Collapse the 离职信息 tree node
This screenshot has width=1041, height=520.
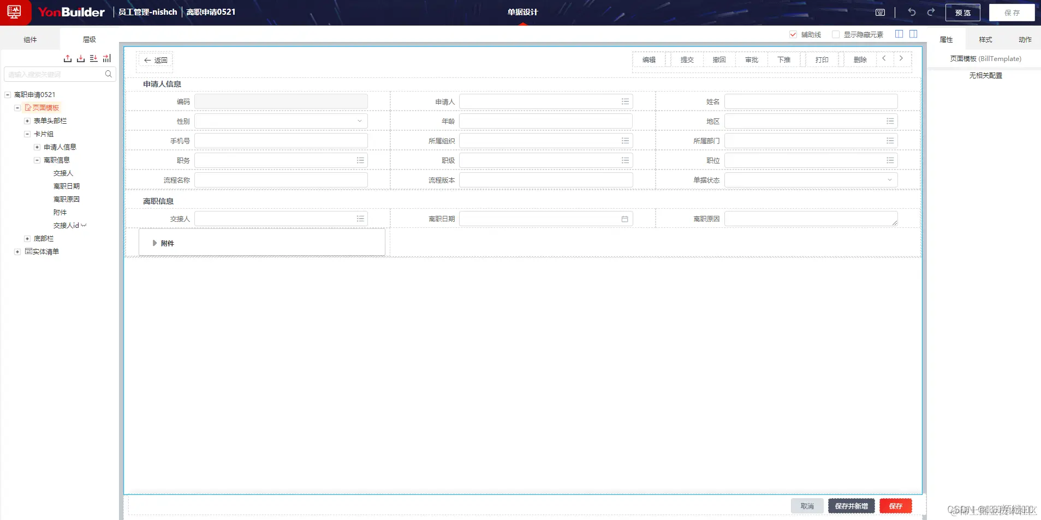click(x=37, y=160)
